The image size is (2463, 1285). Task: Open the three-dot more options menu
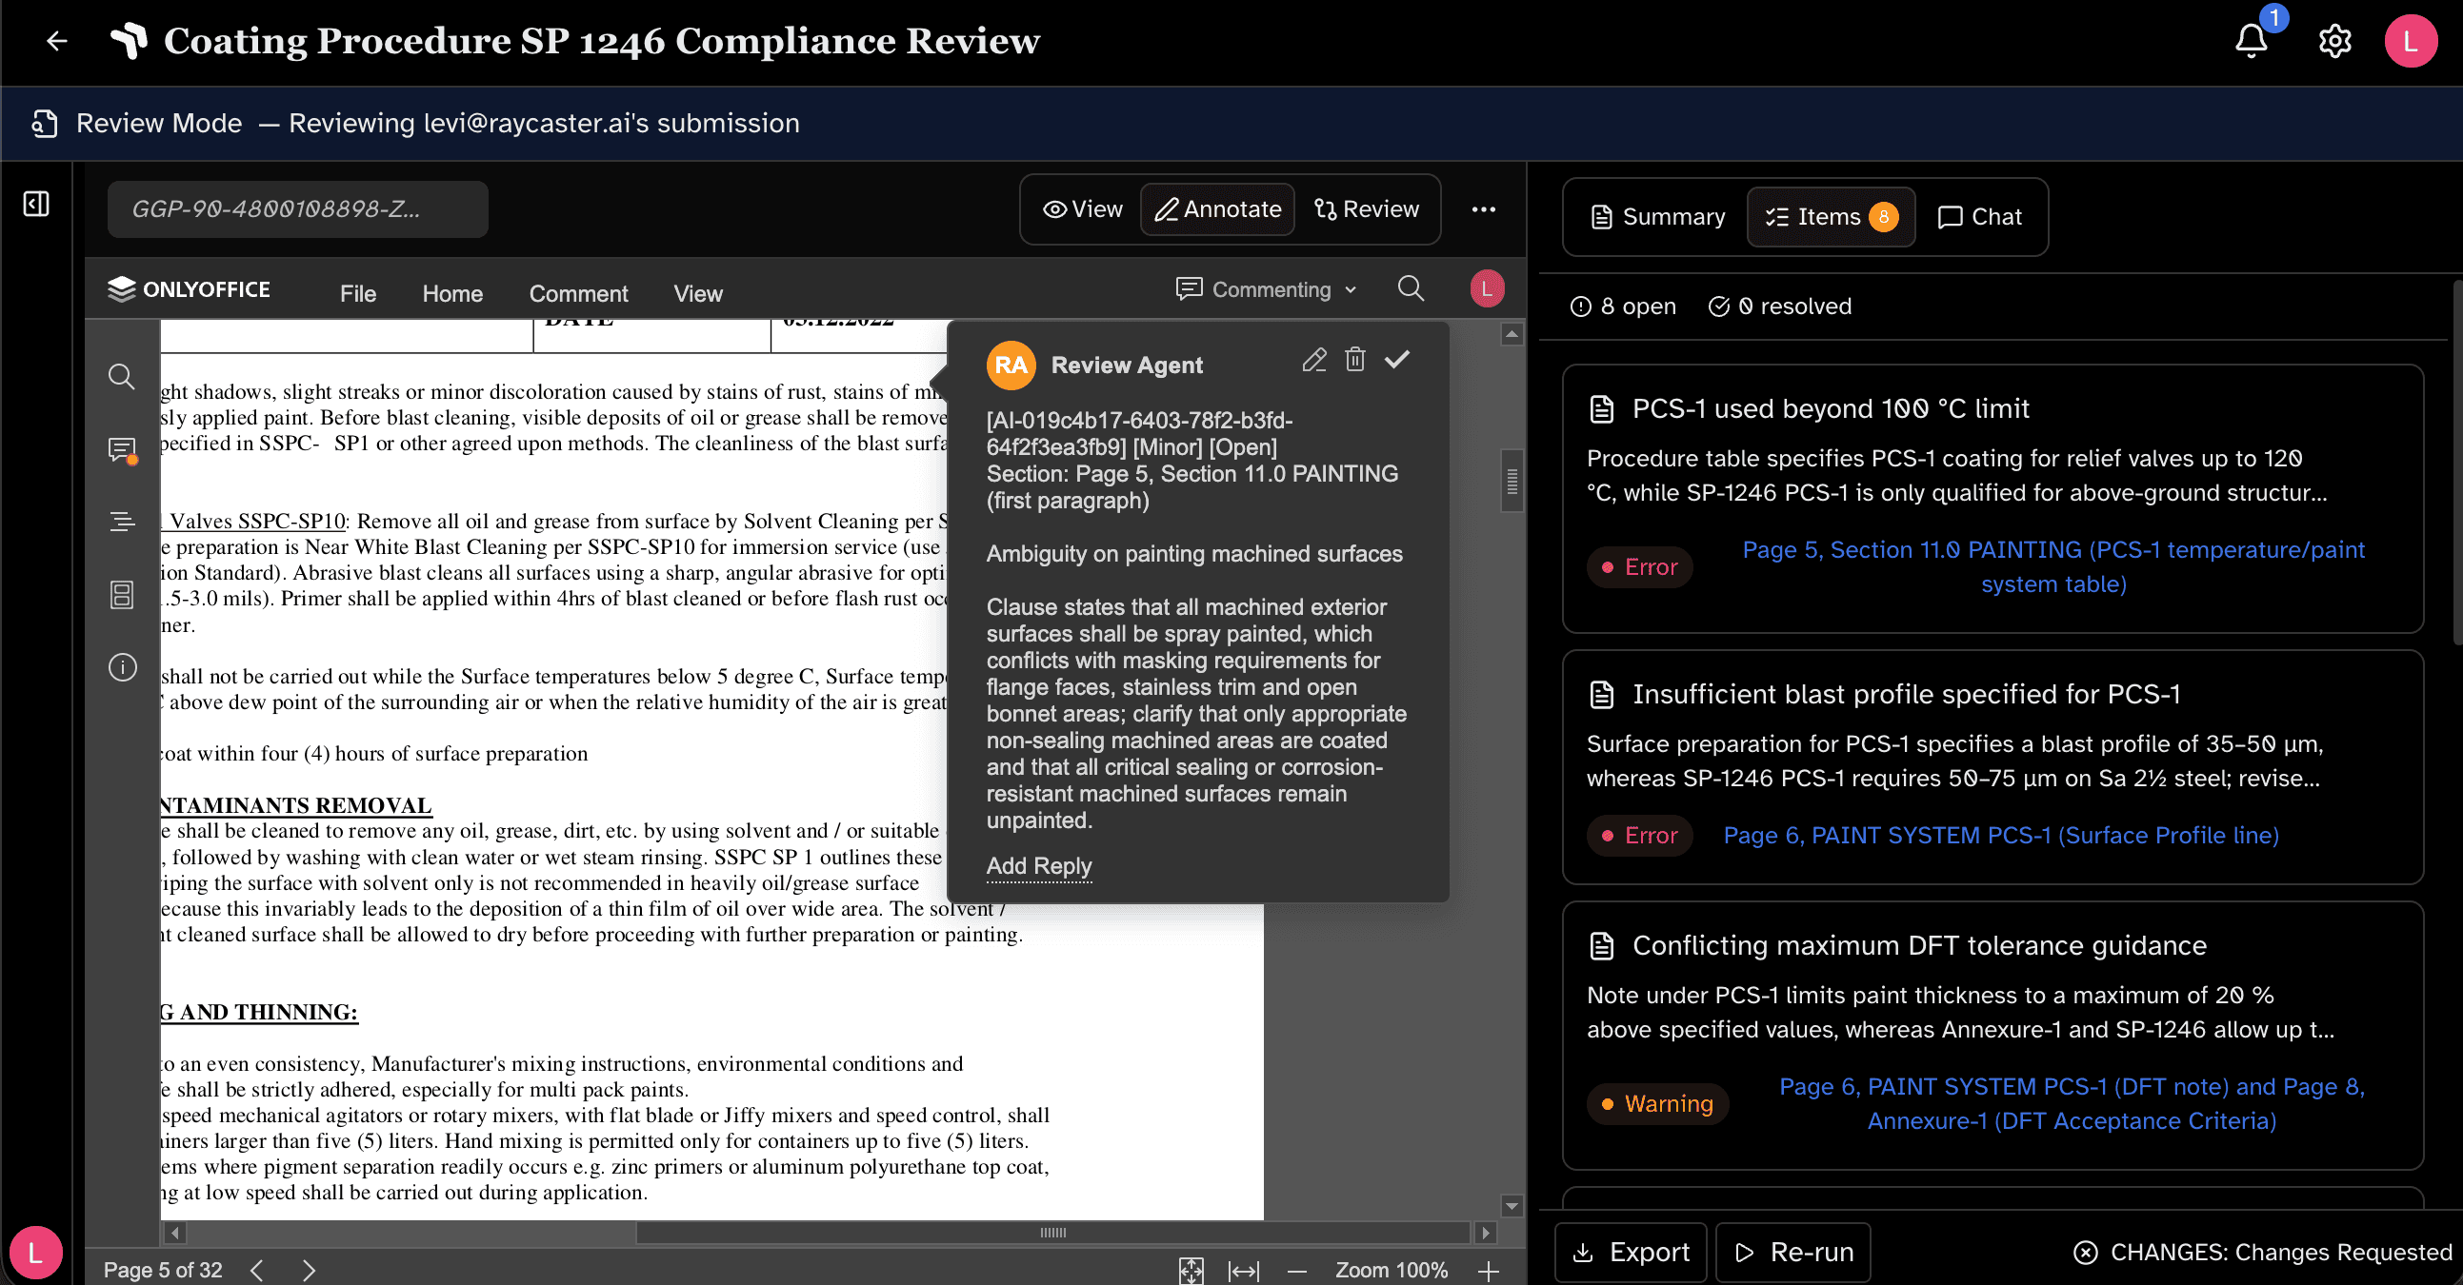tap(1483, 209)
